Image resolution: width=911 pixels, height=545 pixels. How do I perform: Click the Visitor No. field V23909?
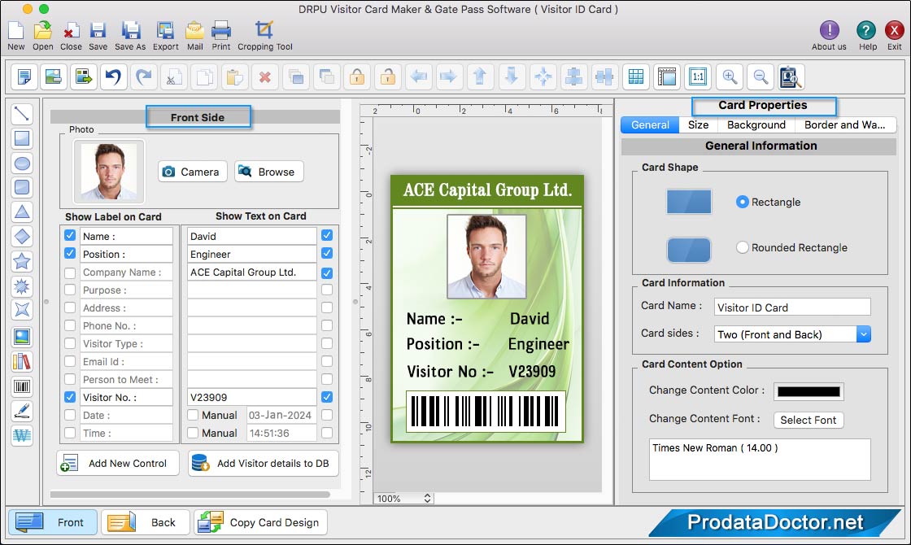[x=251, y=397]
